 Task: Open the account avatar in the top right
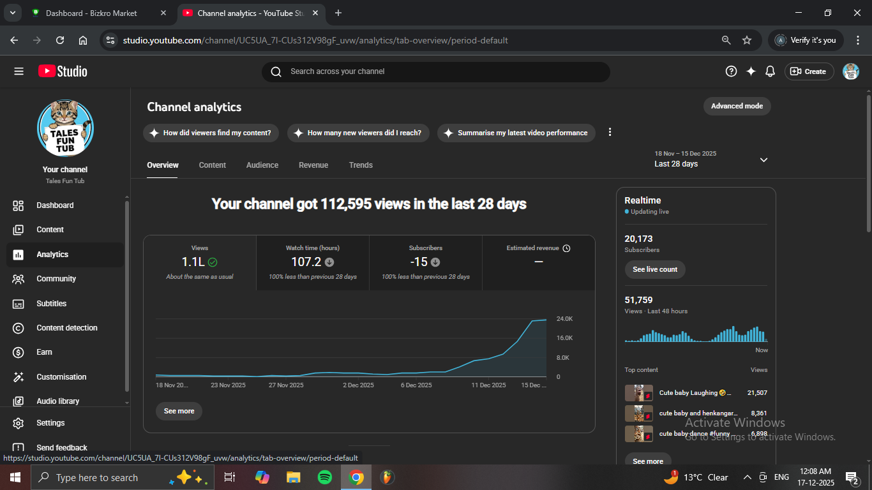pyautogui.click(x=850, y=71)
